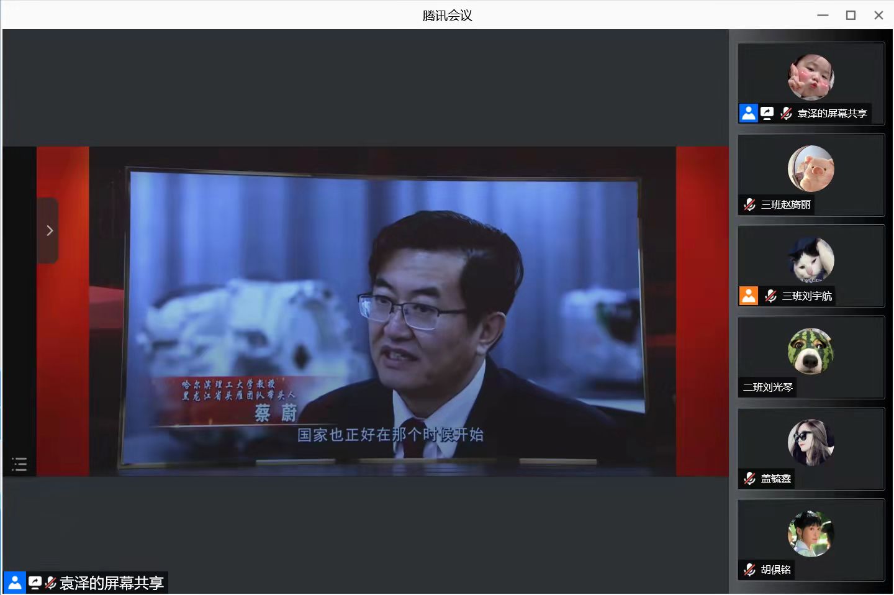The height and width of the screenshot is (595, 894).
Task: Maximize the 腾讯会议 window
Action: [851, 15]
